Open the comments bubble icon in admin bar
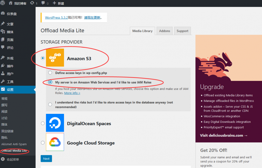262x168 pixels. click(43, 3)
